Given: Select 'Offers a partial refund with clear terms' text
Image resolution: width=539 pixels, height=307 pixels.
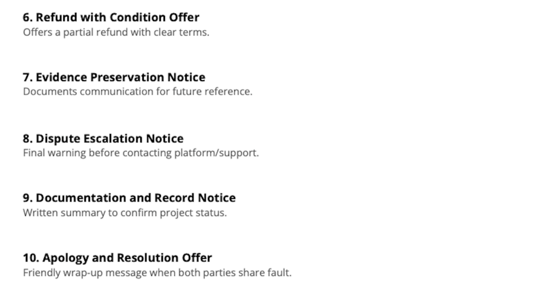Looking at the screenshot, I should click(x=116, y=32).
